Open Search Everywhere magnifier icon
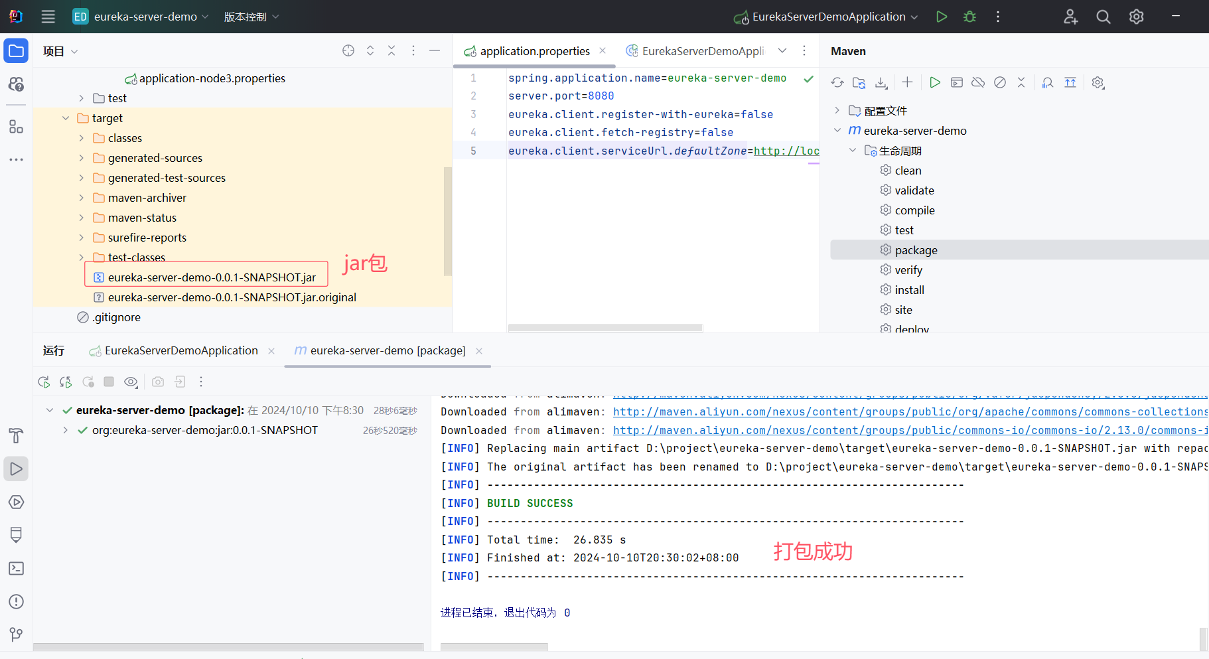This screenshot has width=1209, height=659. 1103,17
